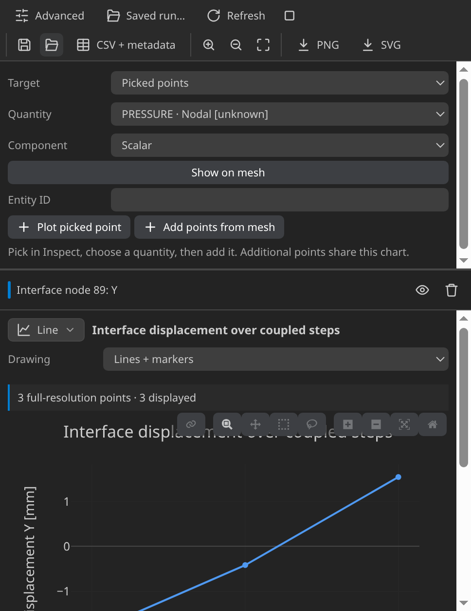Open the Advanced settings

point(50,16)
